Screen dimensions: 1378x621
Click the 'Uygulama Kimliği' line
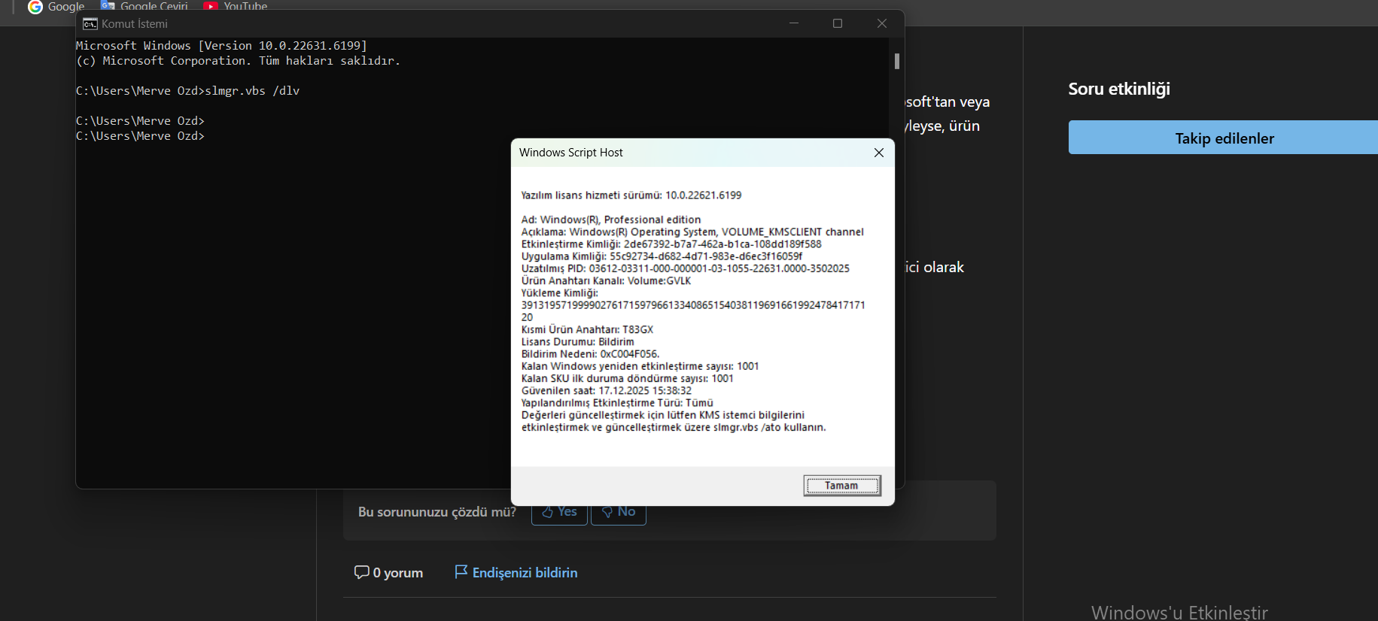pos(662,256)
